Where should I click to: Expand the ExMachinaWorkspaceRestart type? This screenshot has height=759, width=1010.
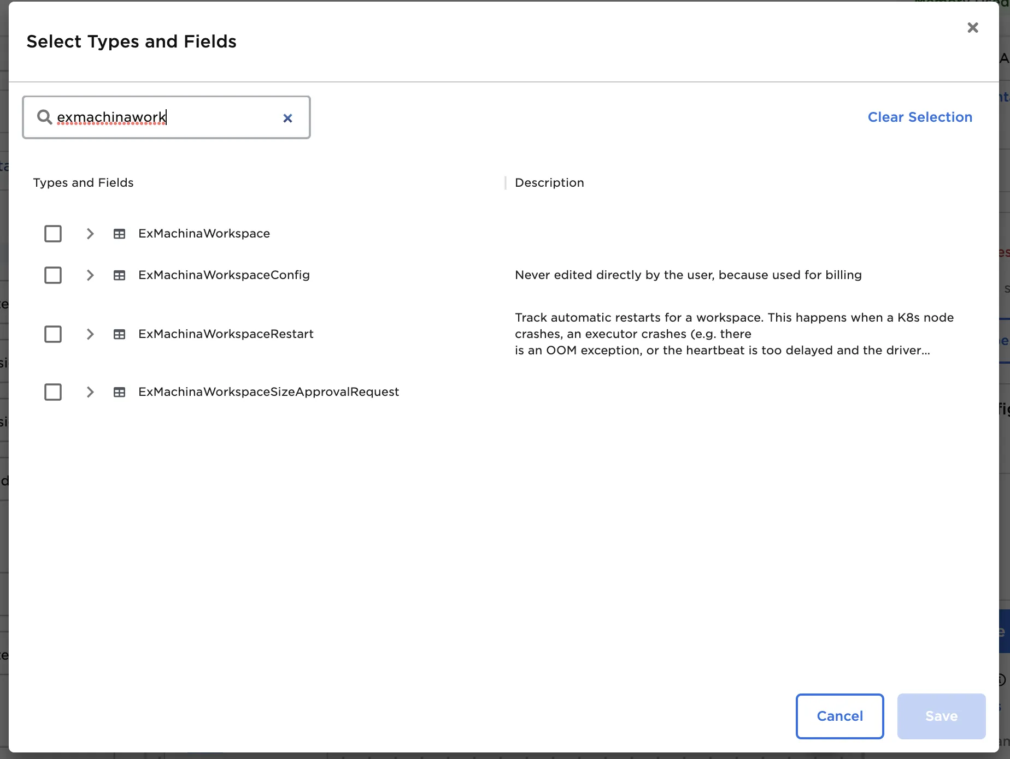coord(90,334)
